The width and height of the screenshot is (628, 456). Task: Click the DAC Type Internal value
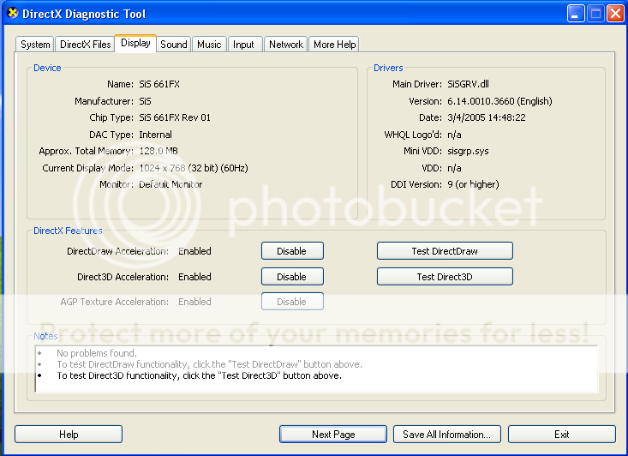tap(155, 135)
